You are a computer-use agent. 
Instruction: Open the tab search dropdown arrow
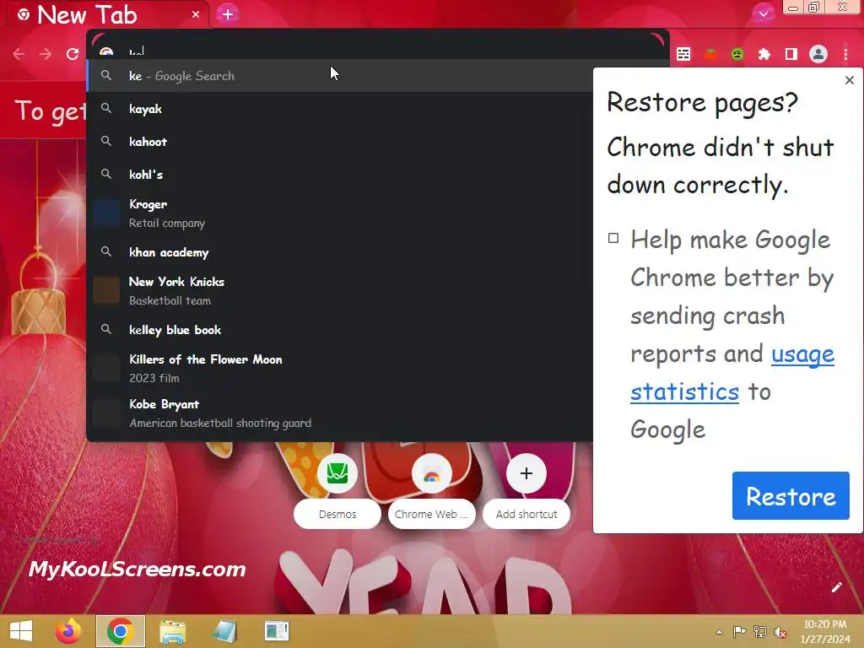click(x=763, y=13)
